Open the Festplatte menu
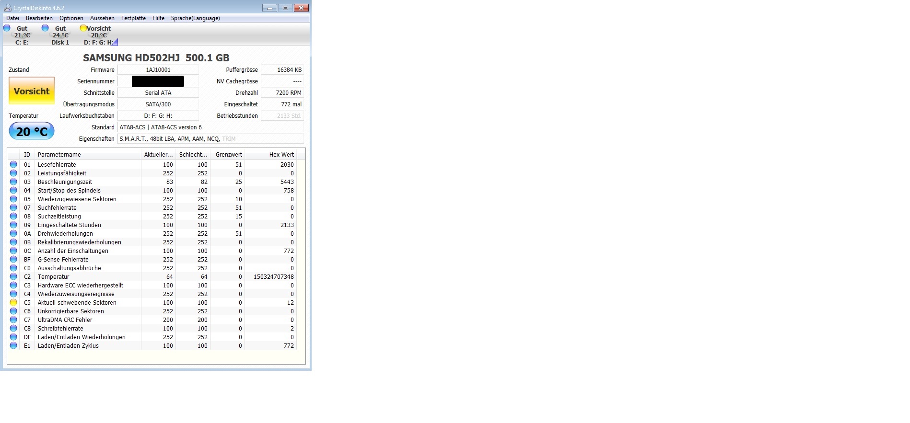910x423 pixels. point(133,18)
